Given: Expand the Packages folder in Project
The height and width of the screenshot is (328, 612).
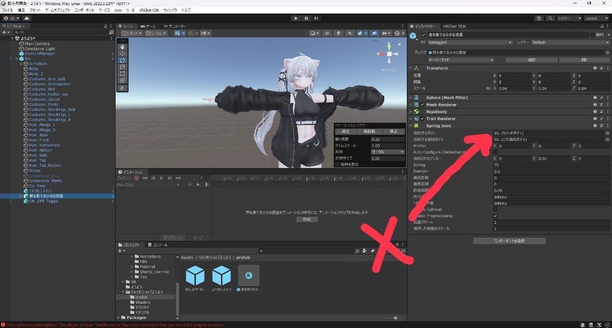Looking at the screenshot, I should pyautogui.click(x=118, y=317).
